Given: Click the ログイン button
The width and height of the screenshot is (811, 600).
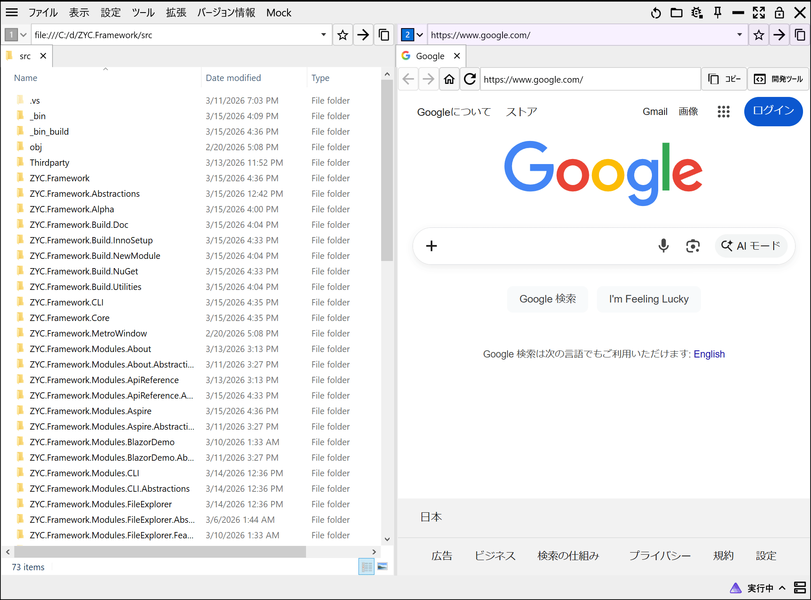Looking at the screenshot, I should (773, 111).
